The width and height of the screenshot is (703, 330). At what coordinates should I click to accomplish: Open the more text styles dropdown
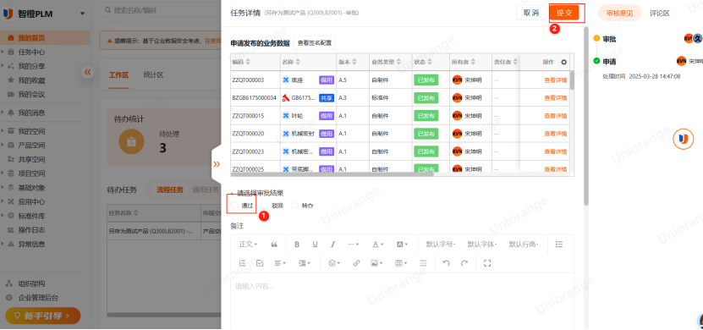(354, 245)
